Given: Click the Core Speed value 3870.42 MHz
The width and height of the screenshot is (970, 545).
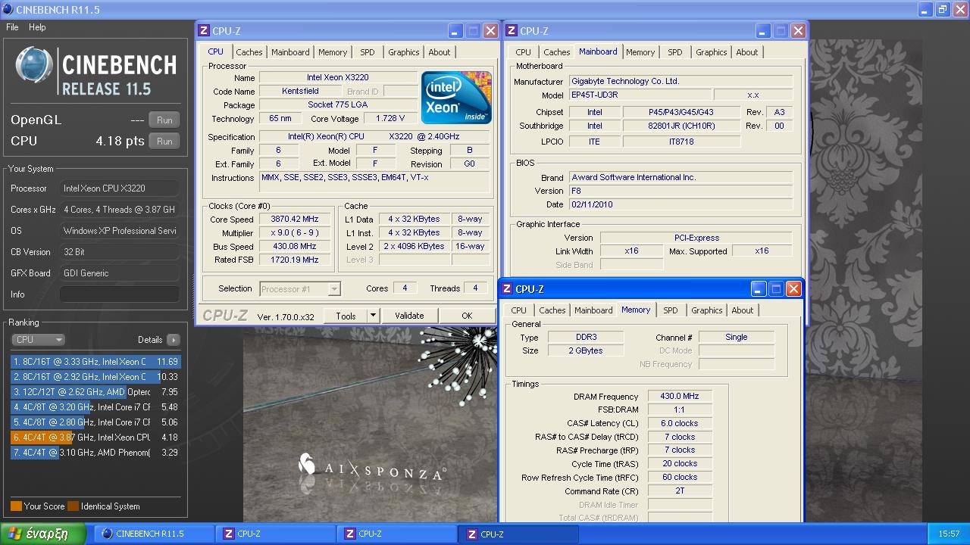Looking at the screenshot, I should click(x=295, y=220).
